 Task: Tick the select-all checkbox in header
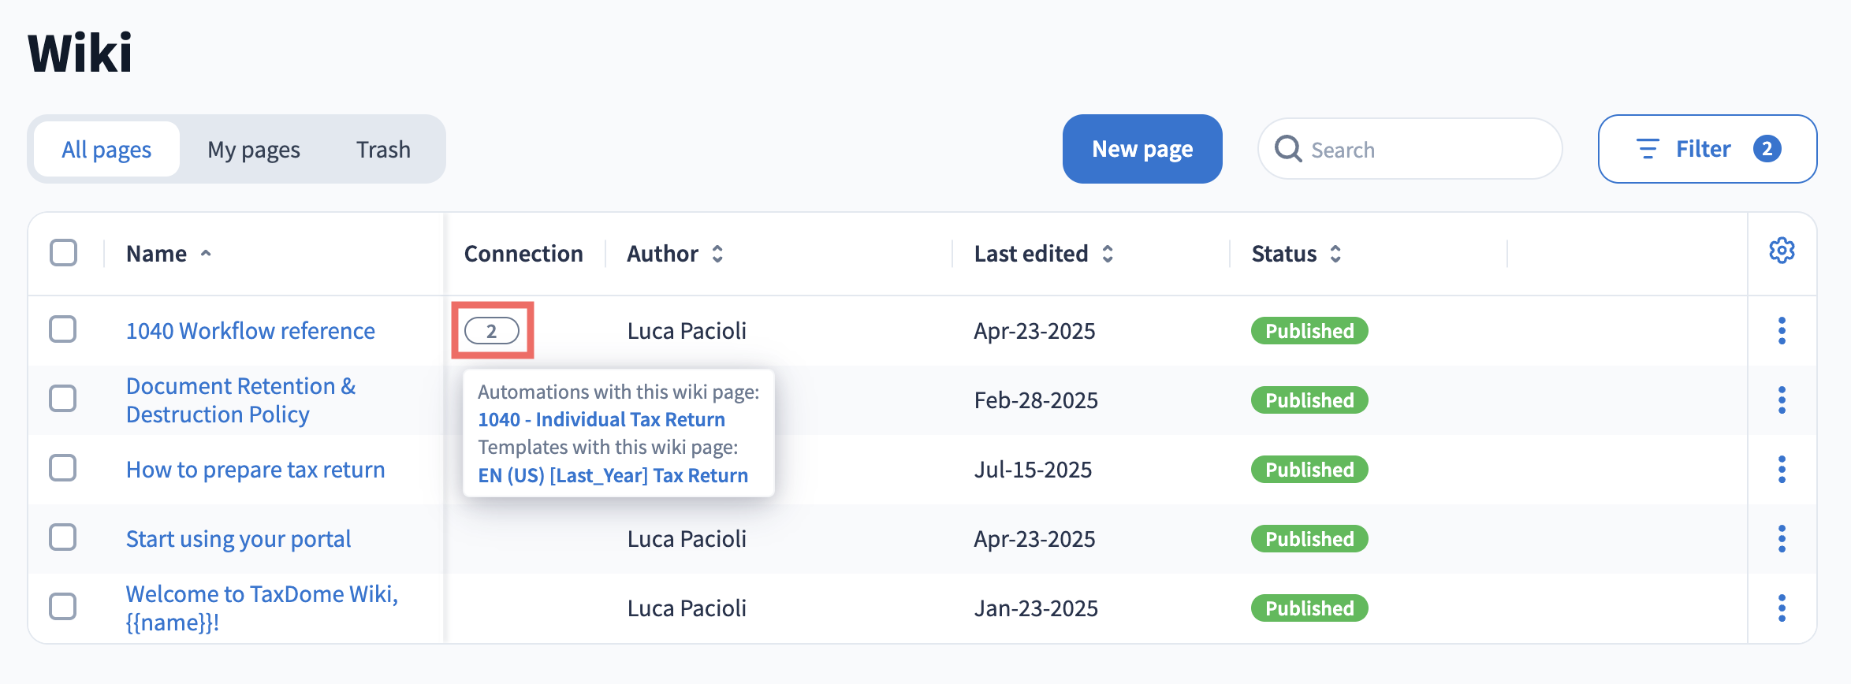[63, 253]
